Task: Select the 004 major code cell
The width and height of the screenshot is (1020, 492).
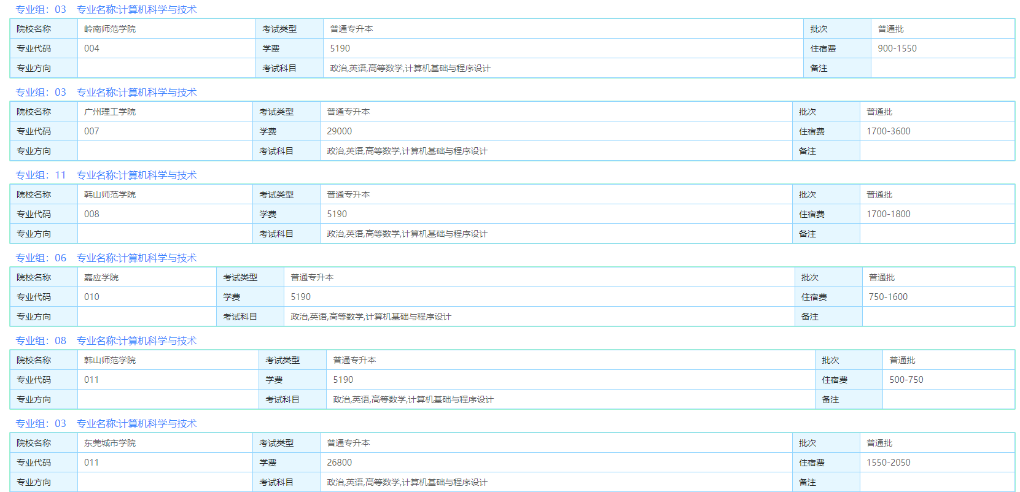Action: pyautogui.click(x=166, y=48)
